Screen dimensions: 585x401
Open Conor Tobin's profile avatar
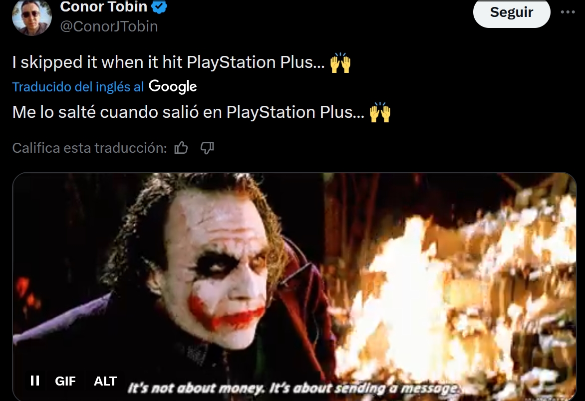[x=32, y=17]
